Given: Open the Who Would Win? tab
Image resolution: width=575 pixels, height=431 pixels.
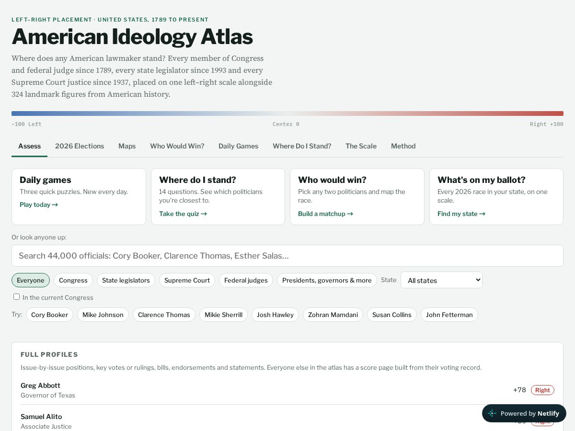Looking at the screenshot, I should tap(177, 146).
